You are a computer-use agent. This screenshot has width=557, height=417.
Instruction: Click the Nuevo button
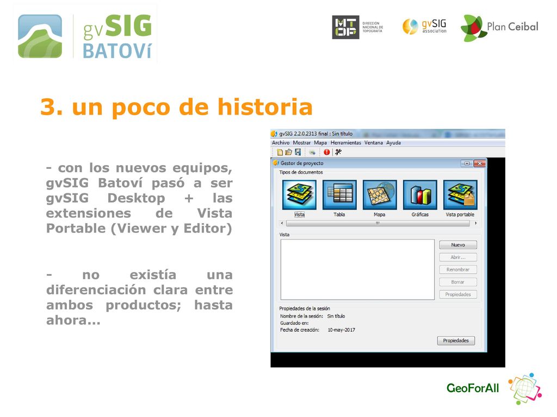458,245
